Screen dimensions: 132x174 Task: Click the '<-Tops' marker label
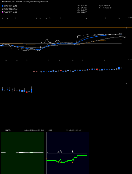tap(130, 18)
